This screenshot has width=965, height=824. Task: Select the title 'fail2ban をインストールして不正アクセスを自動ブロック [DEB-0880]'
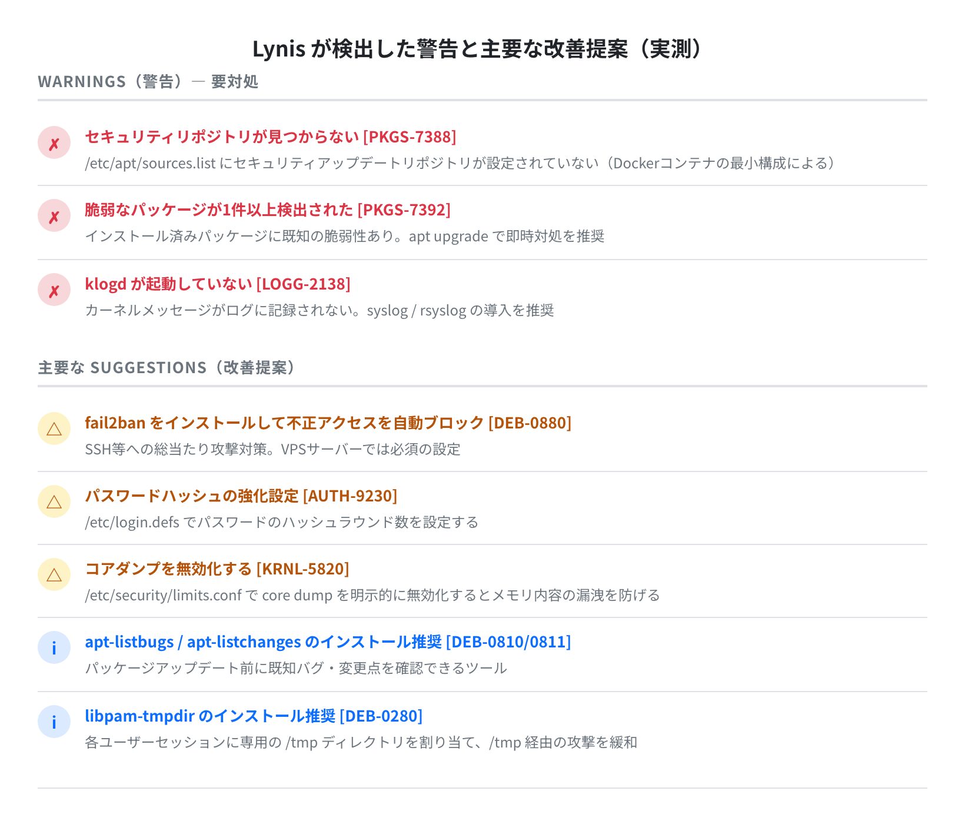(328, 423)
